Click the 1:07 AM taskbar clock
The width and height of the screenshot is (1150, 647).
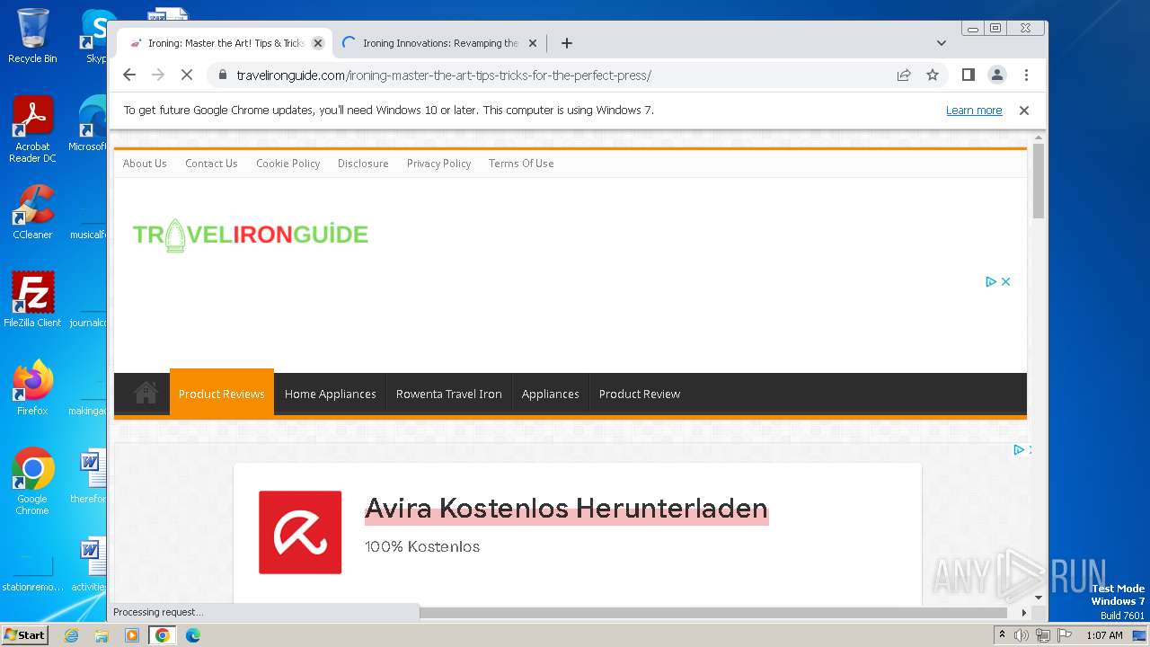tap(1104, 635)
